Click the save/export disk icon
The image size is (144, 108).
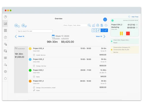point(102,25)
